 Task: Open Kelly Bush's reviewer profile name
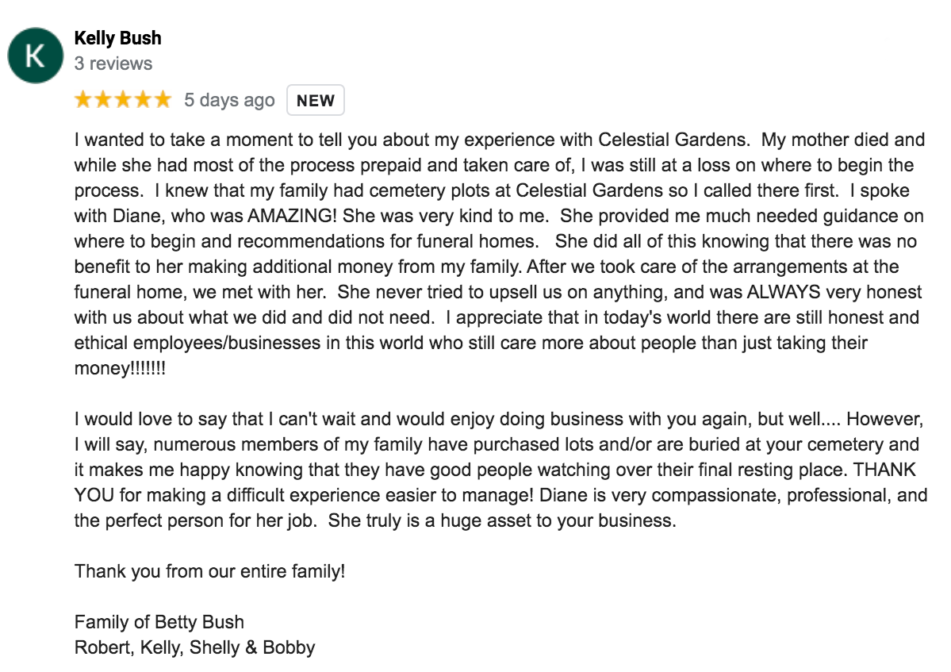click(x=117, y=38)
